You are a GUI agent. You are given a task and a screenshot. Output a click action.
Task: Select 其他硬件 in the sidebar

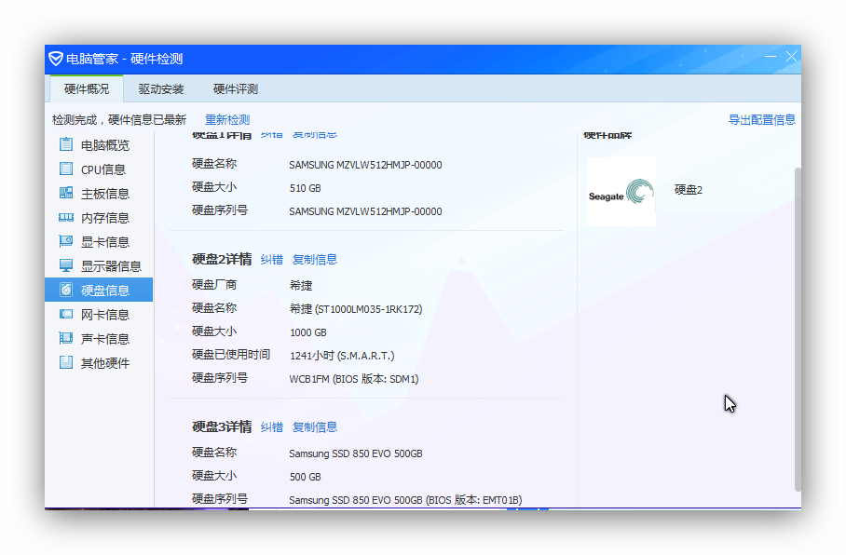[x=100, y=363]
